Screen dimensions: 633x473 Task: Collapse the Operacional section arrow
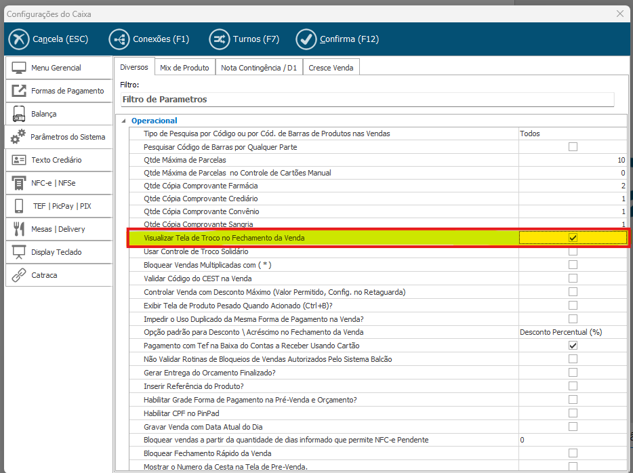(123, 121)
